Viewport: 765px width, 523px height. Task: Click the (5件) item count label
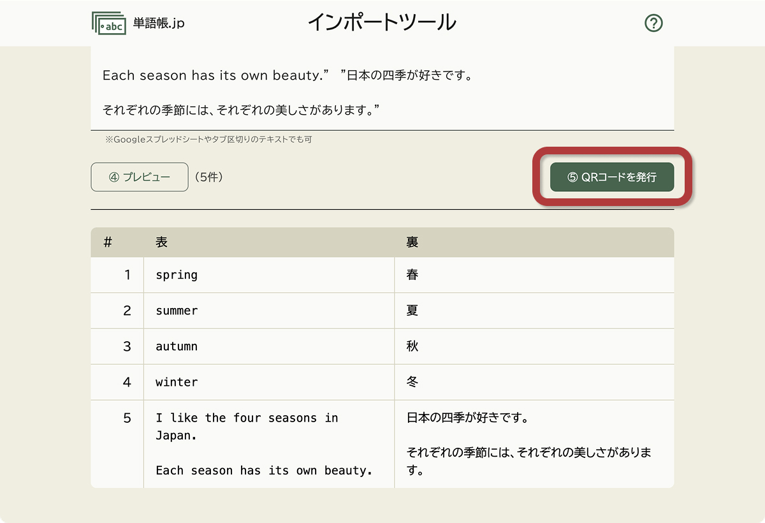click(x=209, y=177)
